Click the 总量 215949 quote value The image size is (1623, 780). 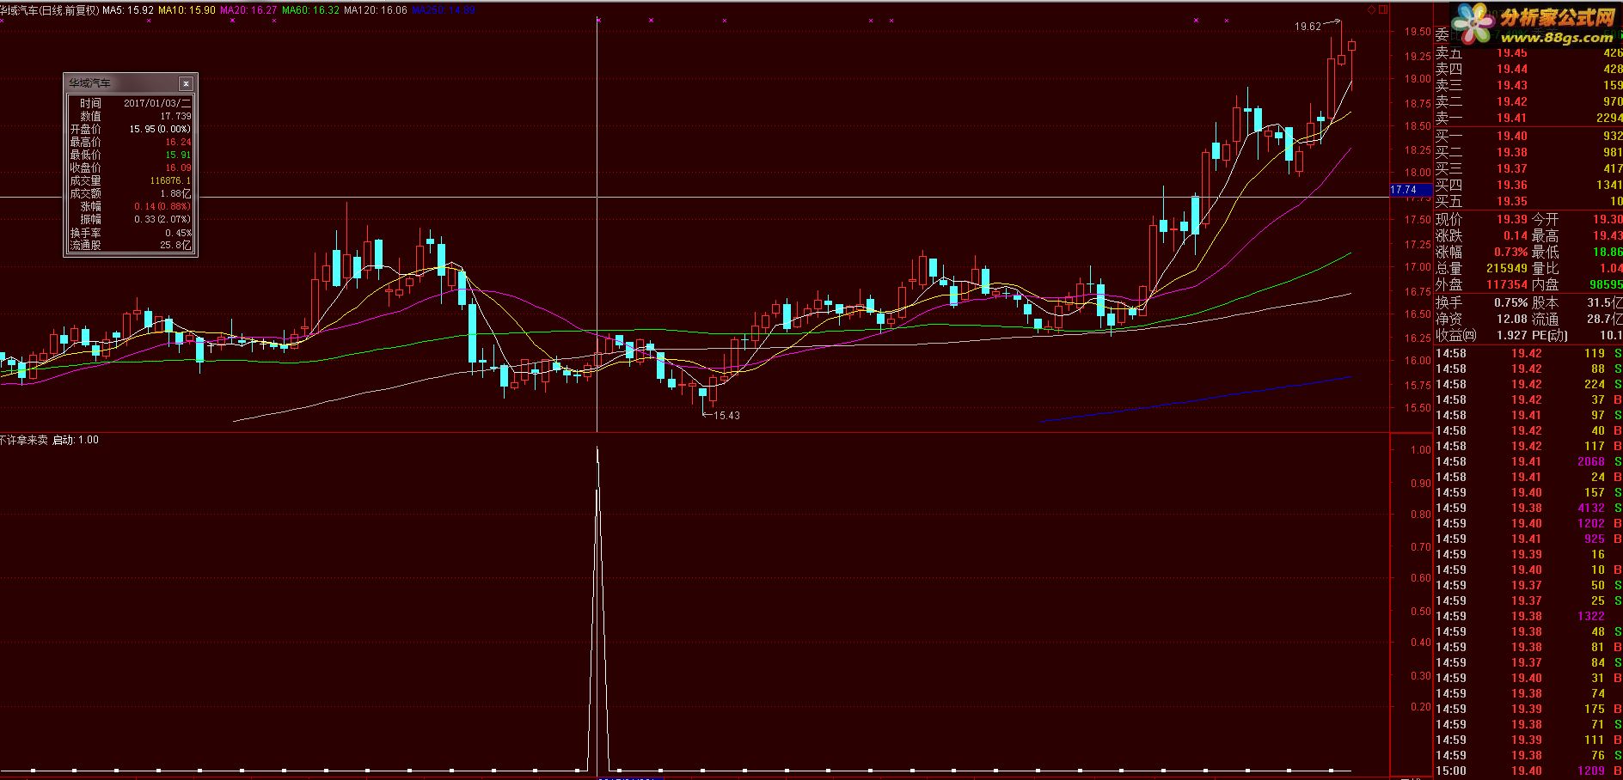click(x=1507, y=269)
